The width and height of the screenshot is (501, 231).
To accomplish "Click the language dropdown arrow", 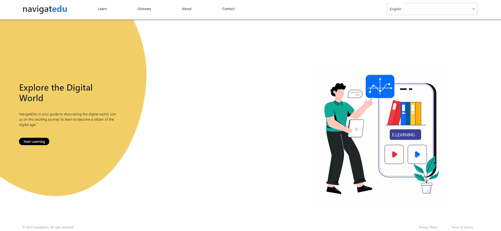I will 473,9.
